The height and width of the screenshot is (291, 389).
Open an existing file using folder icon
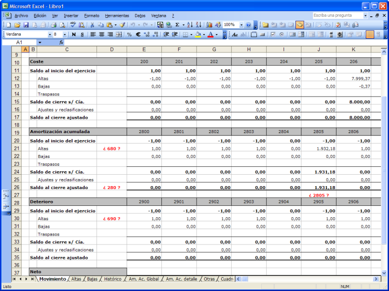17,25
